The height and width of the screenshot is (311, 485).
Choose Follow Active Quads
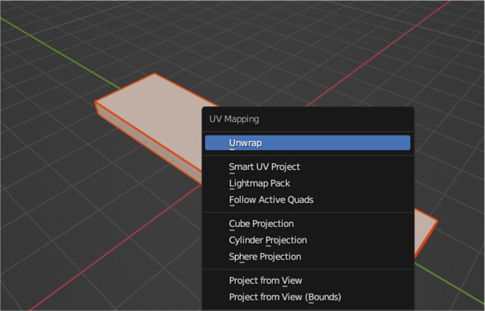308,200
